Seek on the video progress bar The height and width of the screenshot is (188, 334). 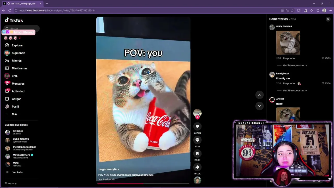tap(143, 184)
